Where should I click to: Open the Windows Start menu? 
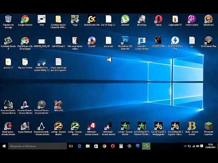pyautogui.click(x=4, y=146)
